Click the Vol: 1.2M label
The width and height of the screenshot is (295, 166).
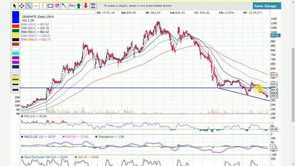point(28,20)
